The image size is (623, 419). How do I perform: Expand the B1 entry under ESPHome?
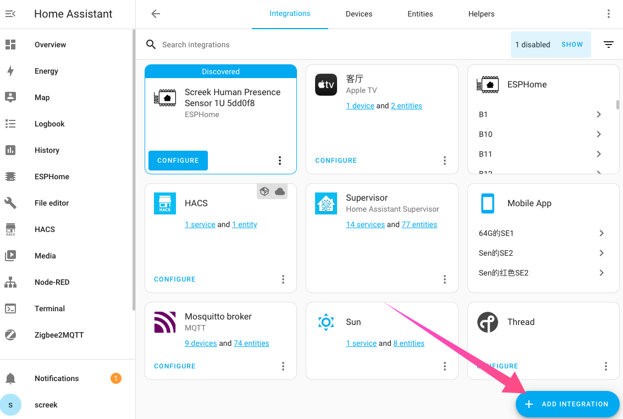pos(598,114)
